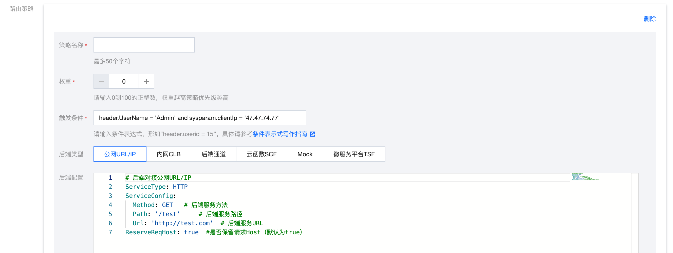The image size is (673, 253).
Task: Open the http://test.com URL in editor
Action: [182, 223]
